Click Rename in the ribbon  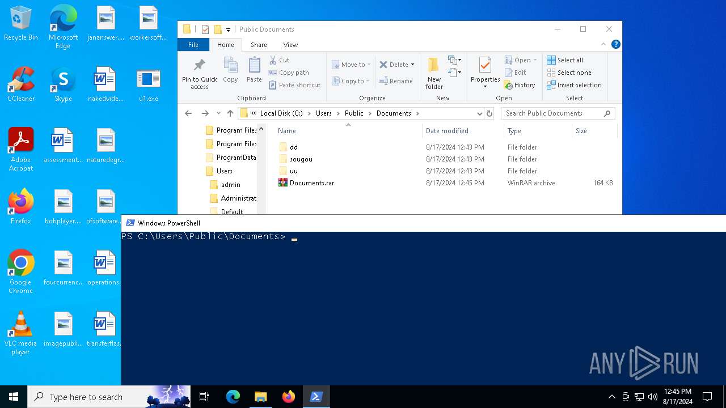(x=396, y=81)
